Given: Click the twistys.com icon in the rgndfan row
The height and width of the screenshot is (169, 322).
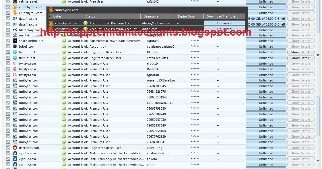Looking at the screenshot, I should (15, 75).
